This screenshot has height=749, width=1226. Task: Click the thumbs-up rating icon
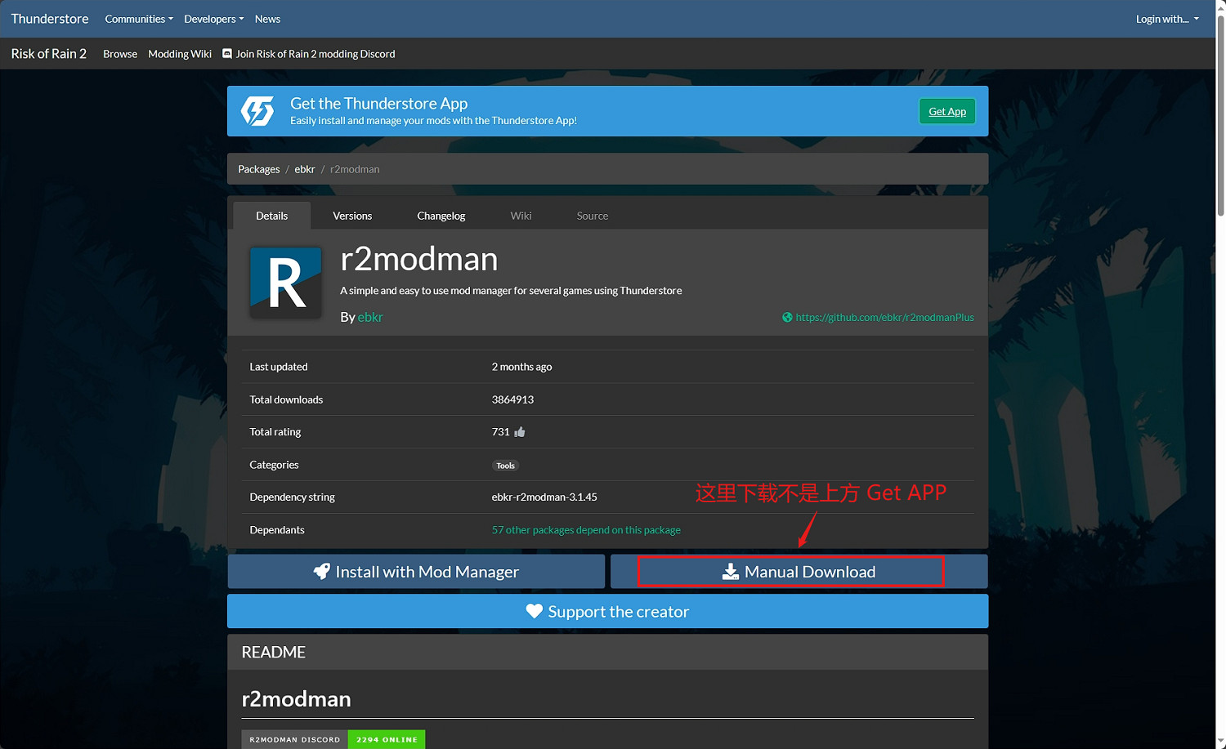click(520, 432)
